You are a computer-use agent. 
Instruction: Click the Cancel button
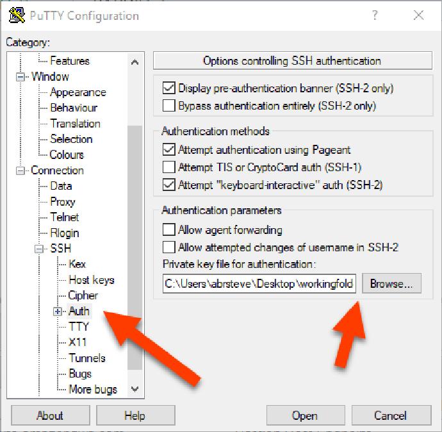point(390,416)
